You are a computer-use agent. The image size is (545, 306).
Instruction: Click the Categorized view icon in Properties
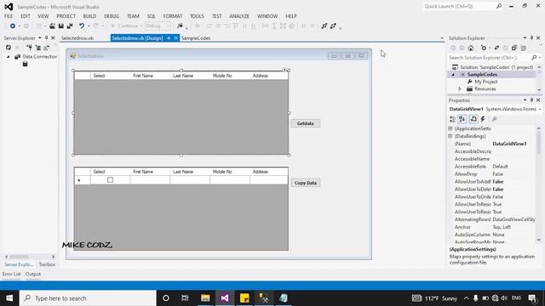coord(452,119)
